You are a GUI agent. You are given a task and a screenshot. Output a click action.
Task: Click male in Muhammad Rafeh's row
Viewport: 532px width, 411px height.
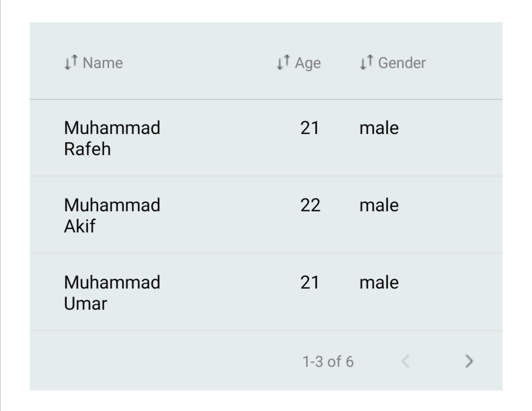(x=379, y=128)
